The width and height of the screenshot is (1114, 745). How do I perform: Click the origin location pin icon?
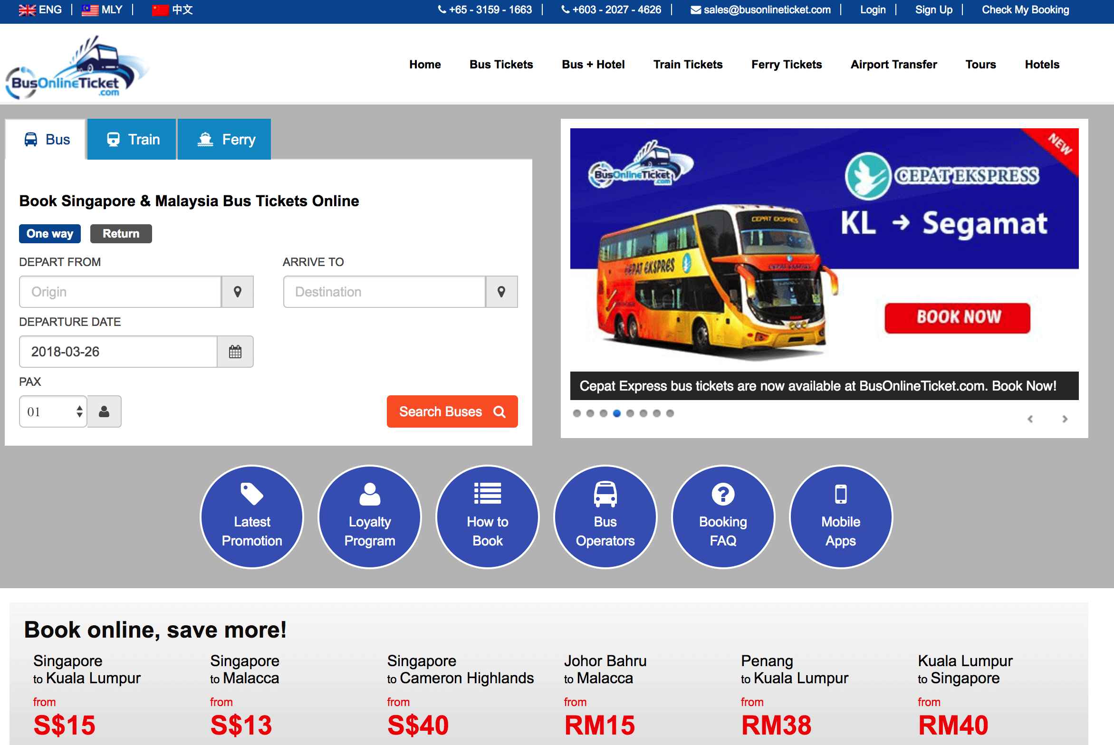pos(238,292)
